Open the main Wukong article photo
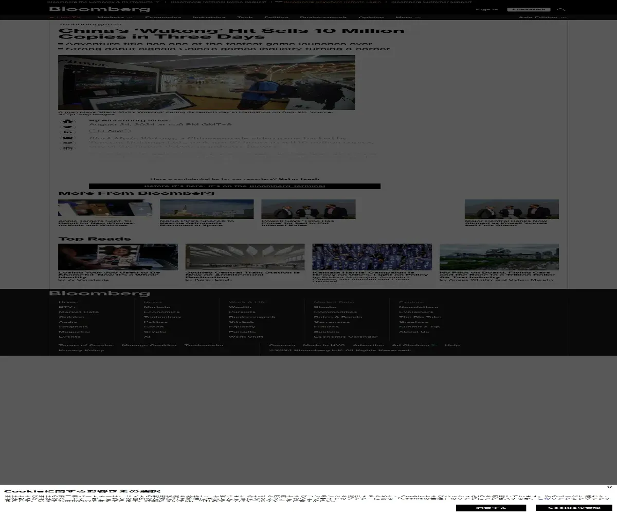 pyautogui.click(x=207, y=82)
